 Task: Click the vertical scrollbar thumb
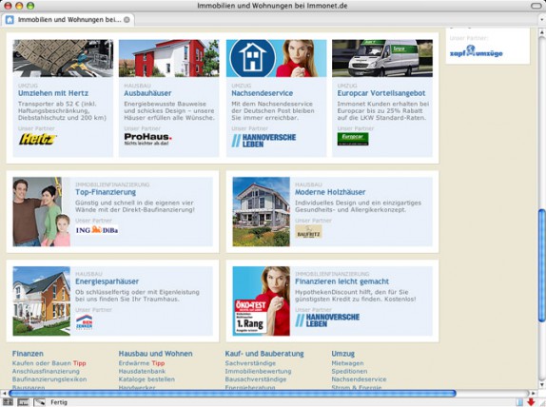pos(542,265)
